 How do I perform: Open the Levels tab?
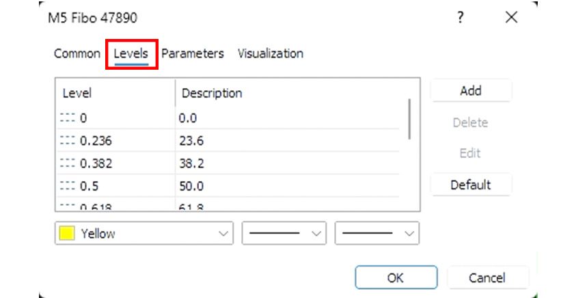(131, 53)
